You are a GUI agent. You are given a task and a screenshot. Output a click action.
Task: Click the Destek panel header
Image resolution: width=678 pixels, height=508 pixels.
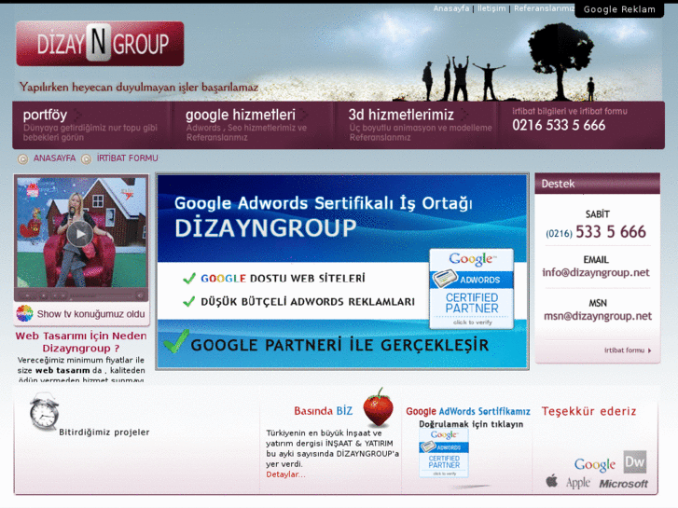pos(597,184)
